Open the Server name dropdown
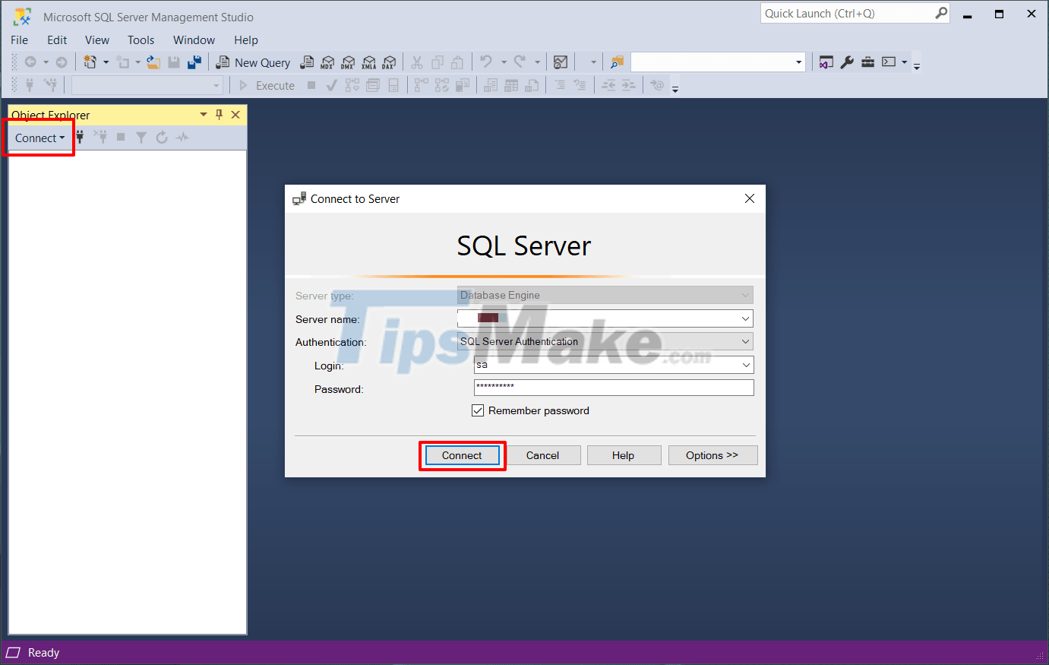 (x=745, y=318)
